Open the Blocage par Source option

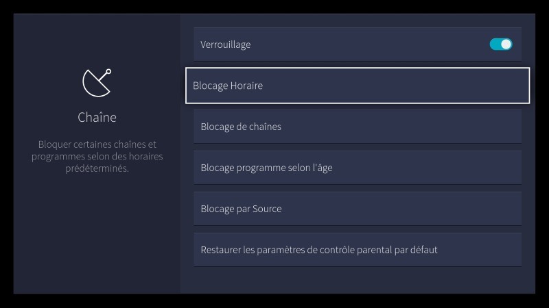point(357,209)
